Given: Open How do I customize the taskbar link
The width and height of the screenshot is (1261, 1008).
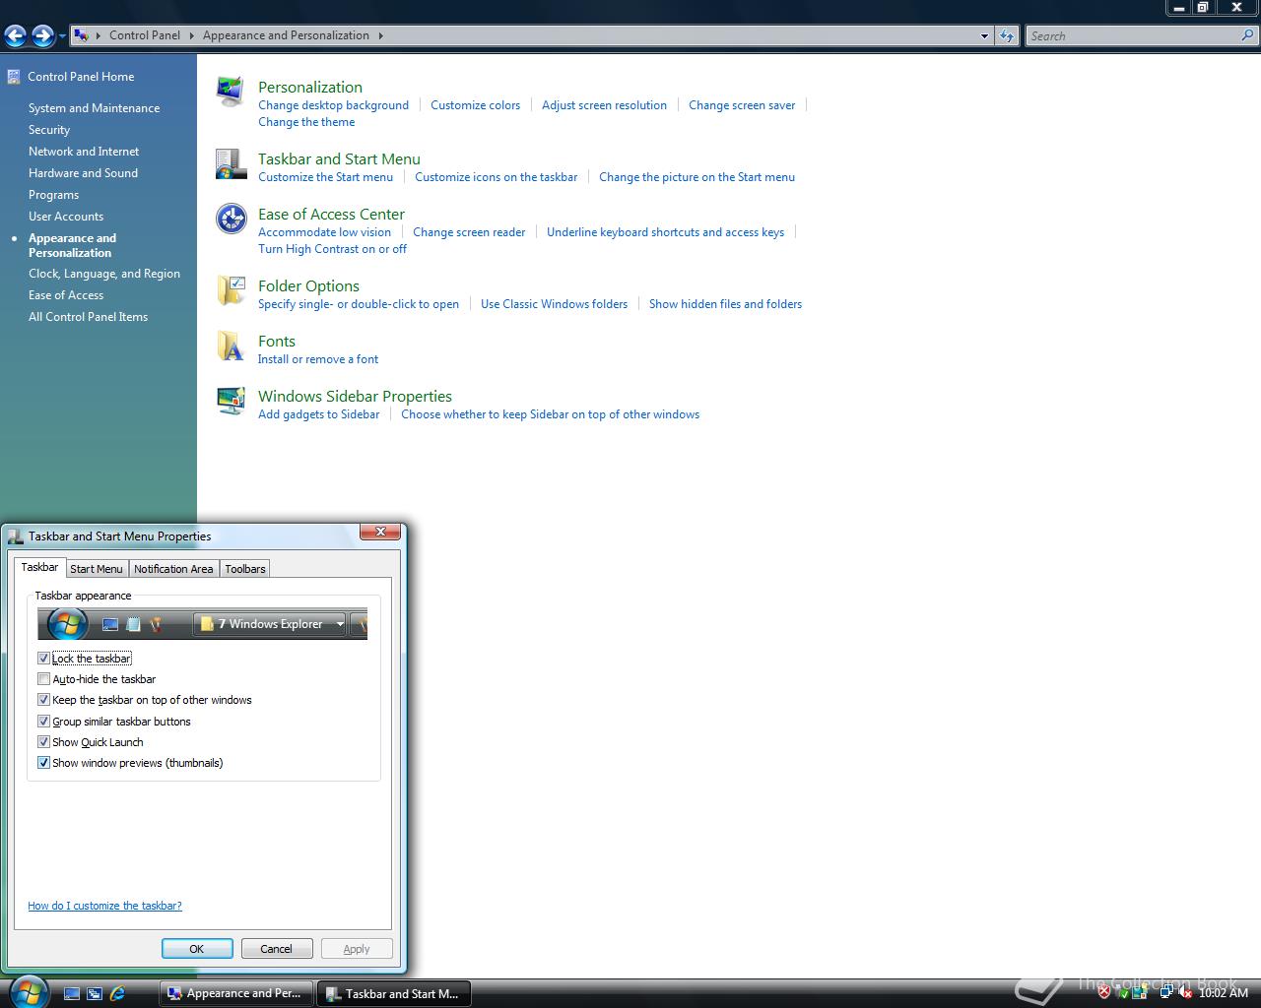Looking at the screenshot, I should pos(104,906).
